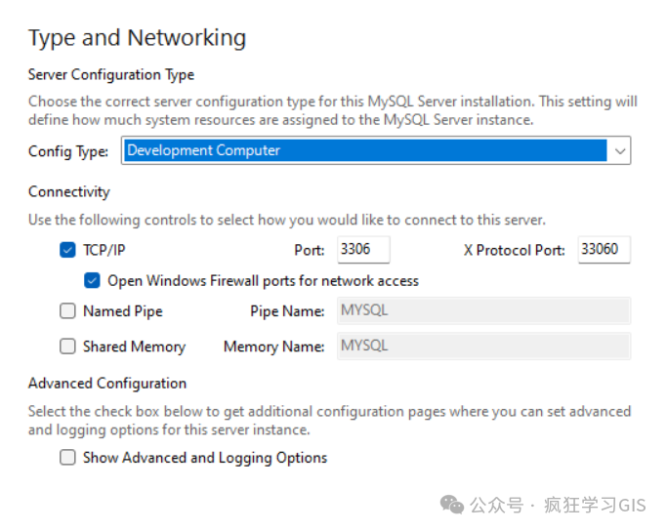The image size is (667, 531).
Task: Click the Advanced Configuration section heading
Action: click(x=107, y=384)
